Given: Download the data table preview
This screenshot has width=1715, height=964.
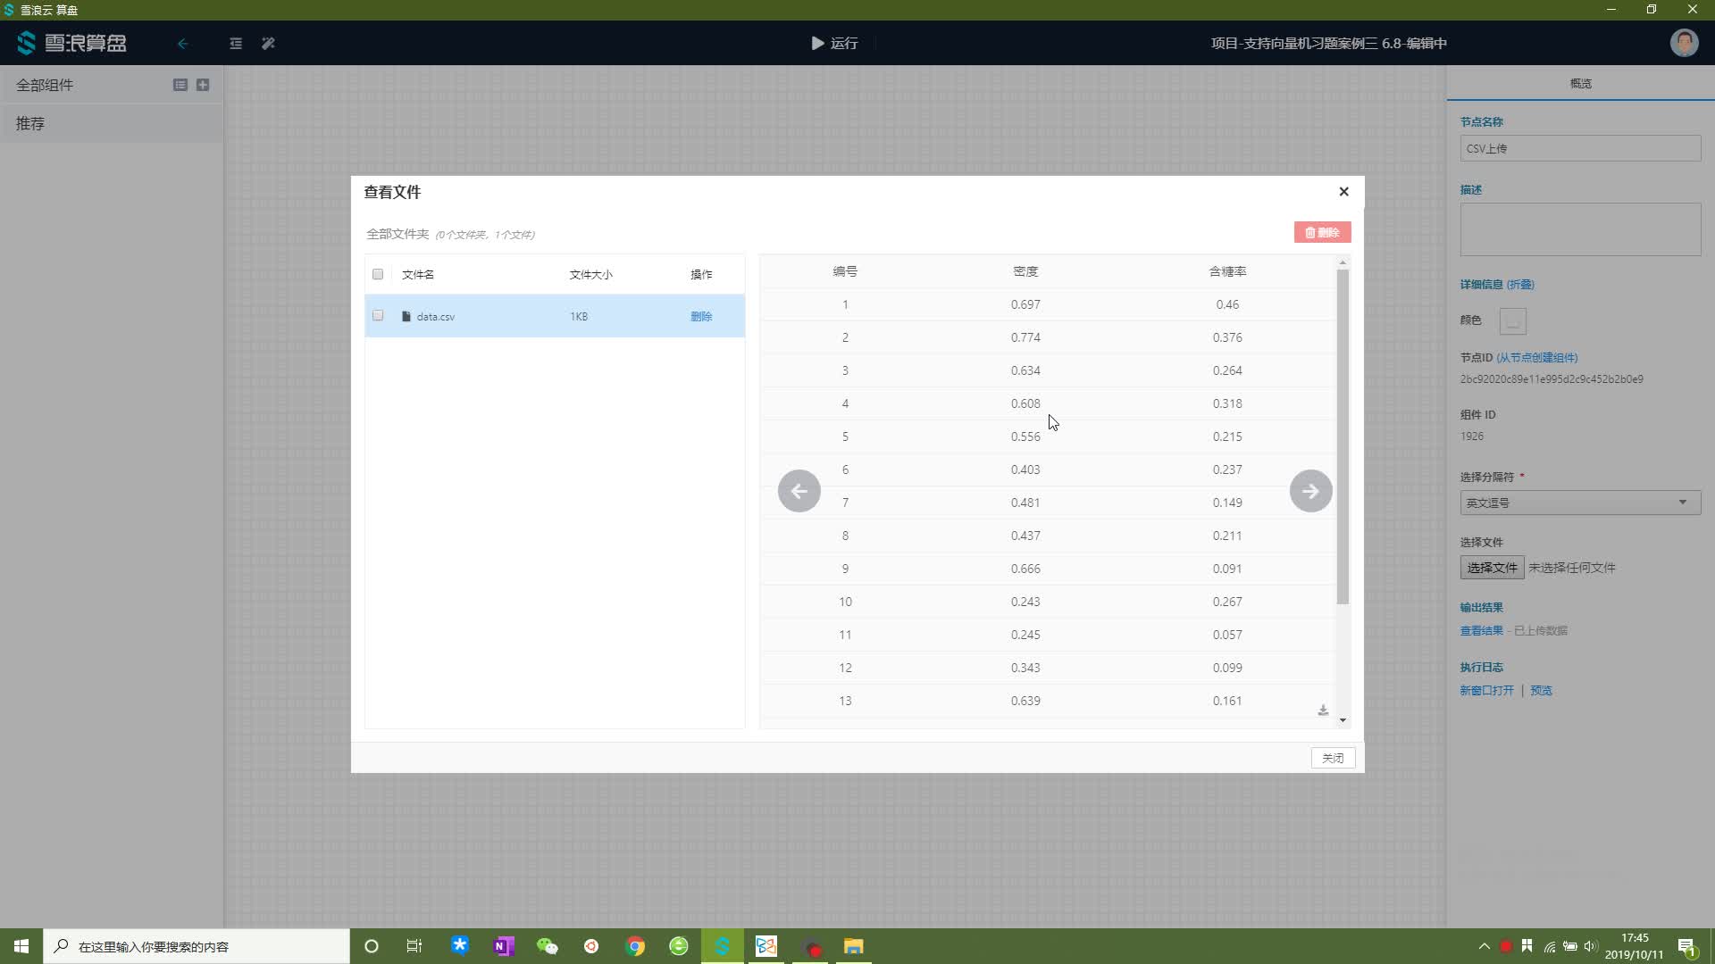Looking at the screenshot, I should [x=1323, y=711].
